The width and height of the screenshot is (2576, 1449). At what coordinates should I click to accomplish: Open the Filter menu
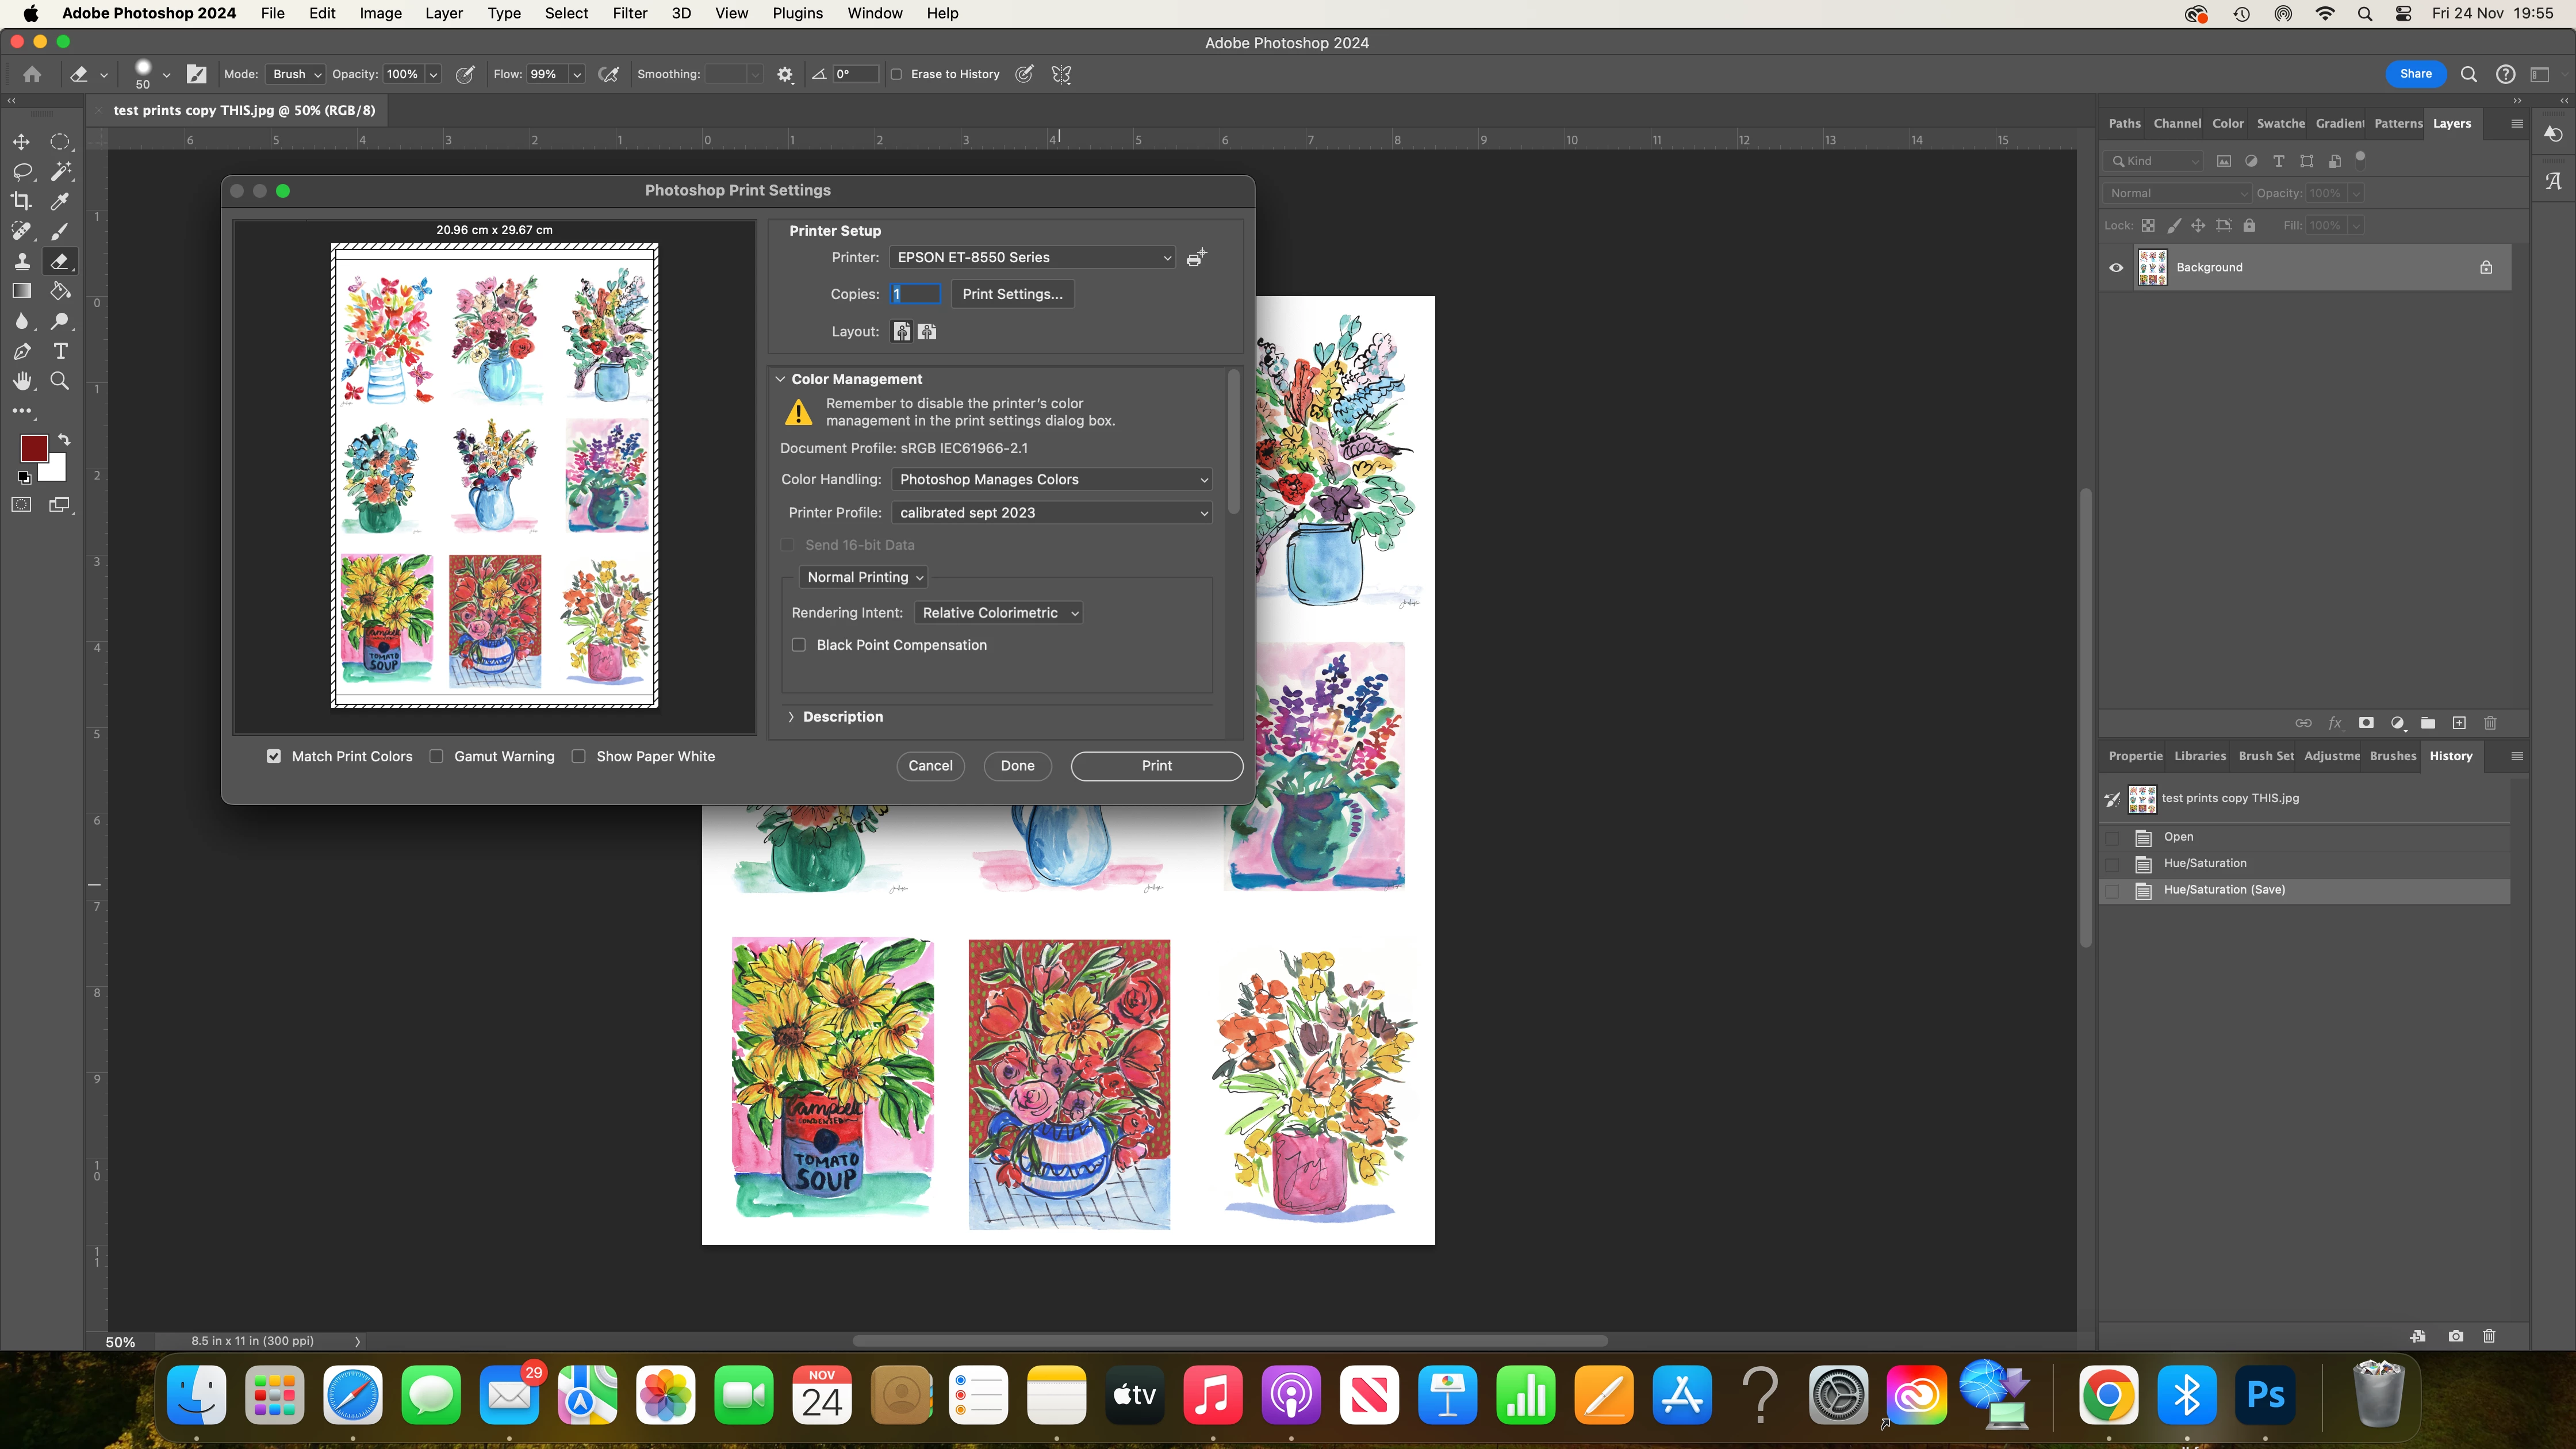point(629,13)
